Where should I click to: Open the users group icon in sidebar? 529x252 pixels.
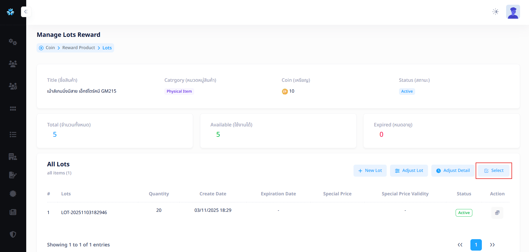13,64
